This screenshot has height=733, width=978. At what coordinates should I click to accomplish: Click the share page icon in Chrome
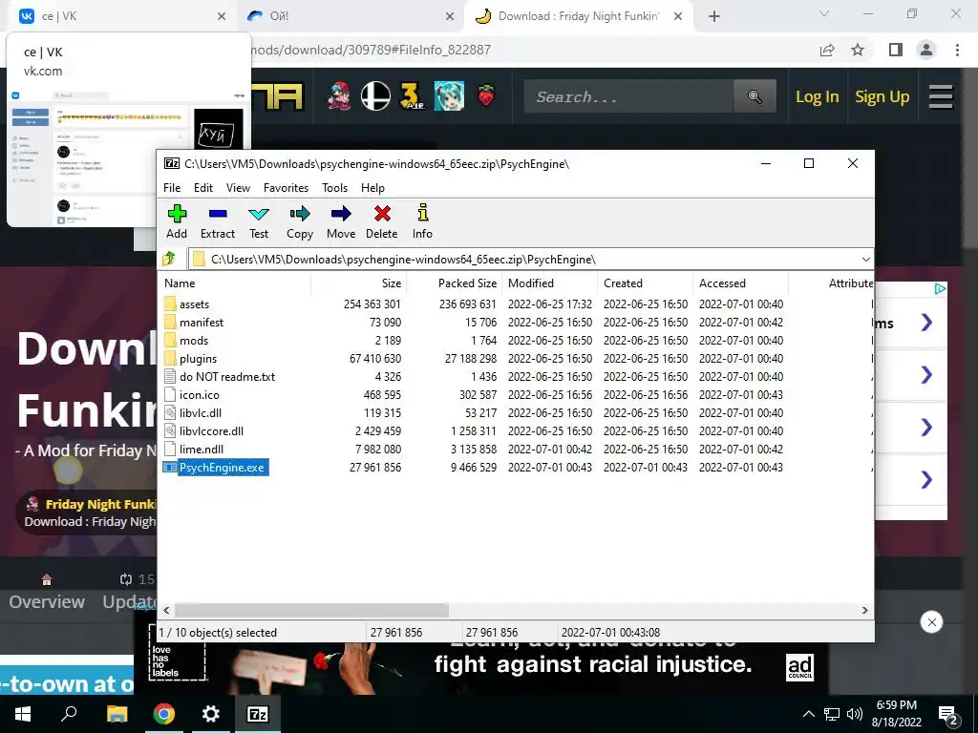point(827,50)
